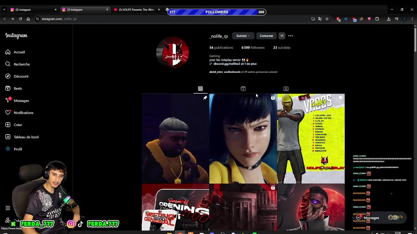Image resolution: width=417 pixels, height=234 pixels.
Task: Open the browser downloads icon
Action: tap(389, 19)
